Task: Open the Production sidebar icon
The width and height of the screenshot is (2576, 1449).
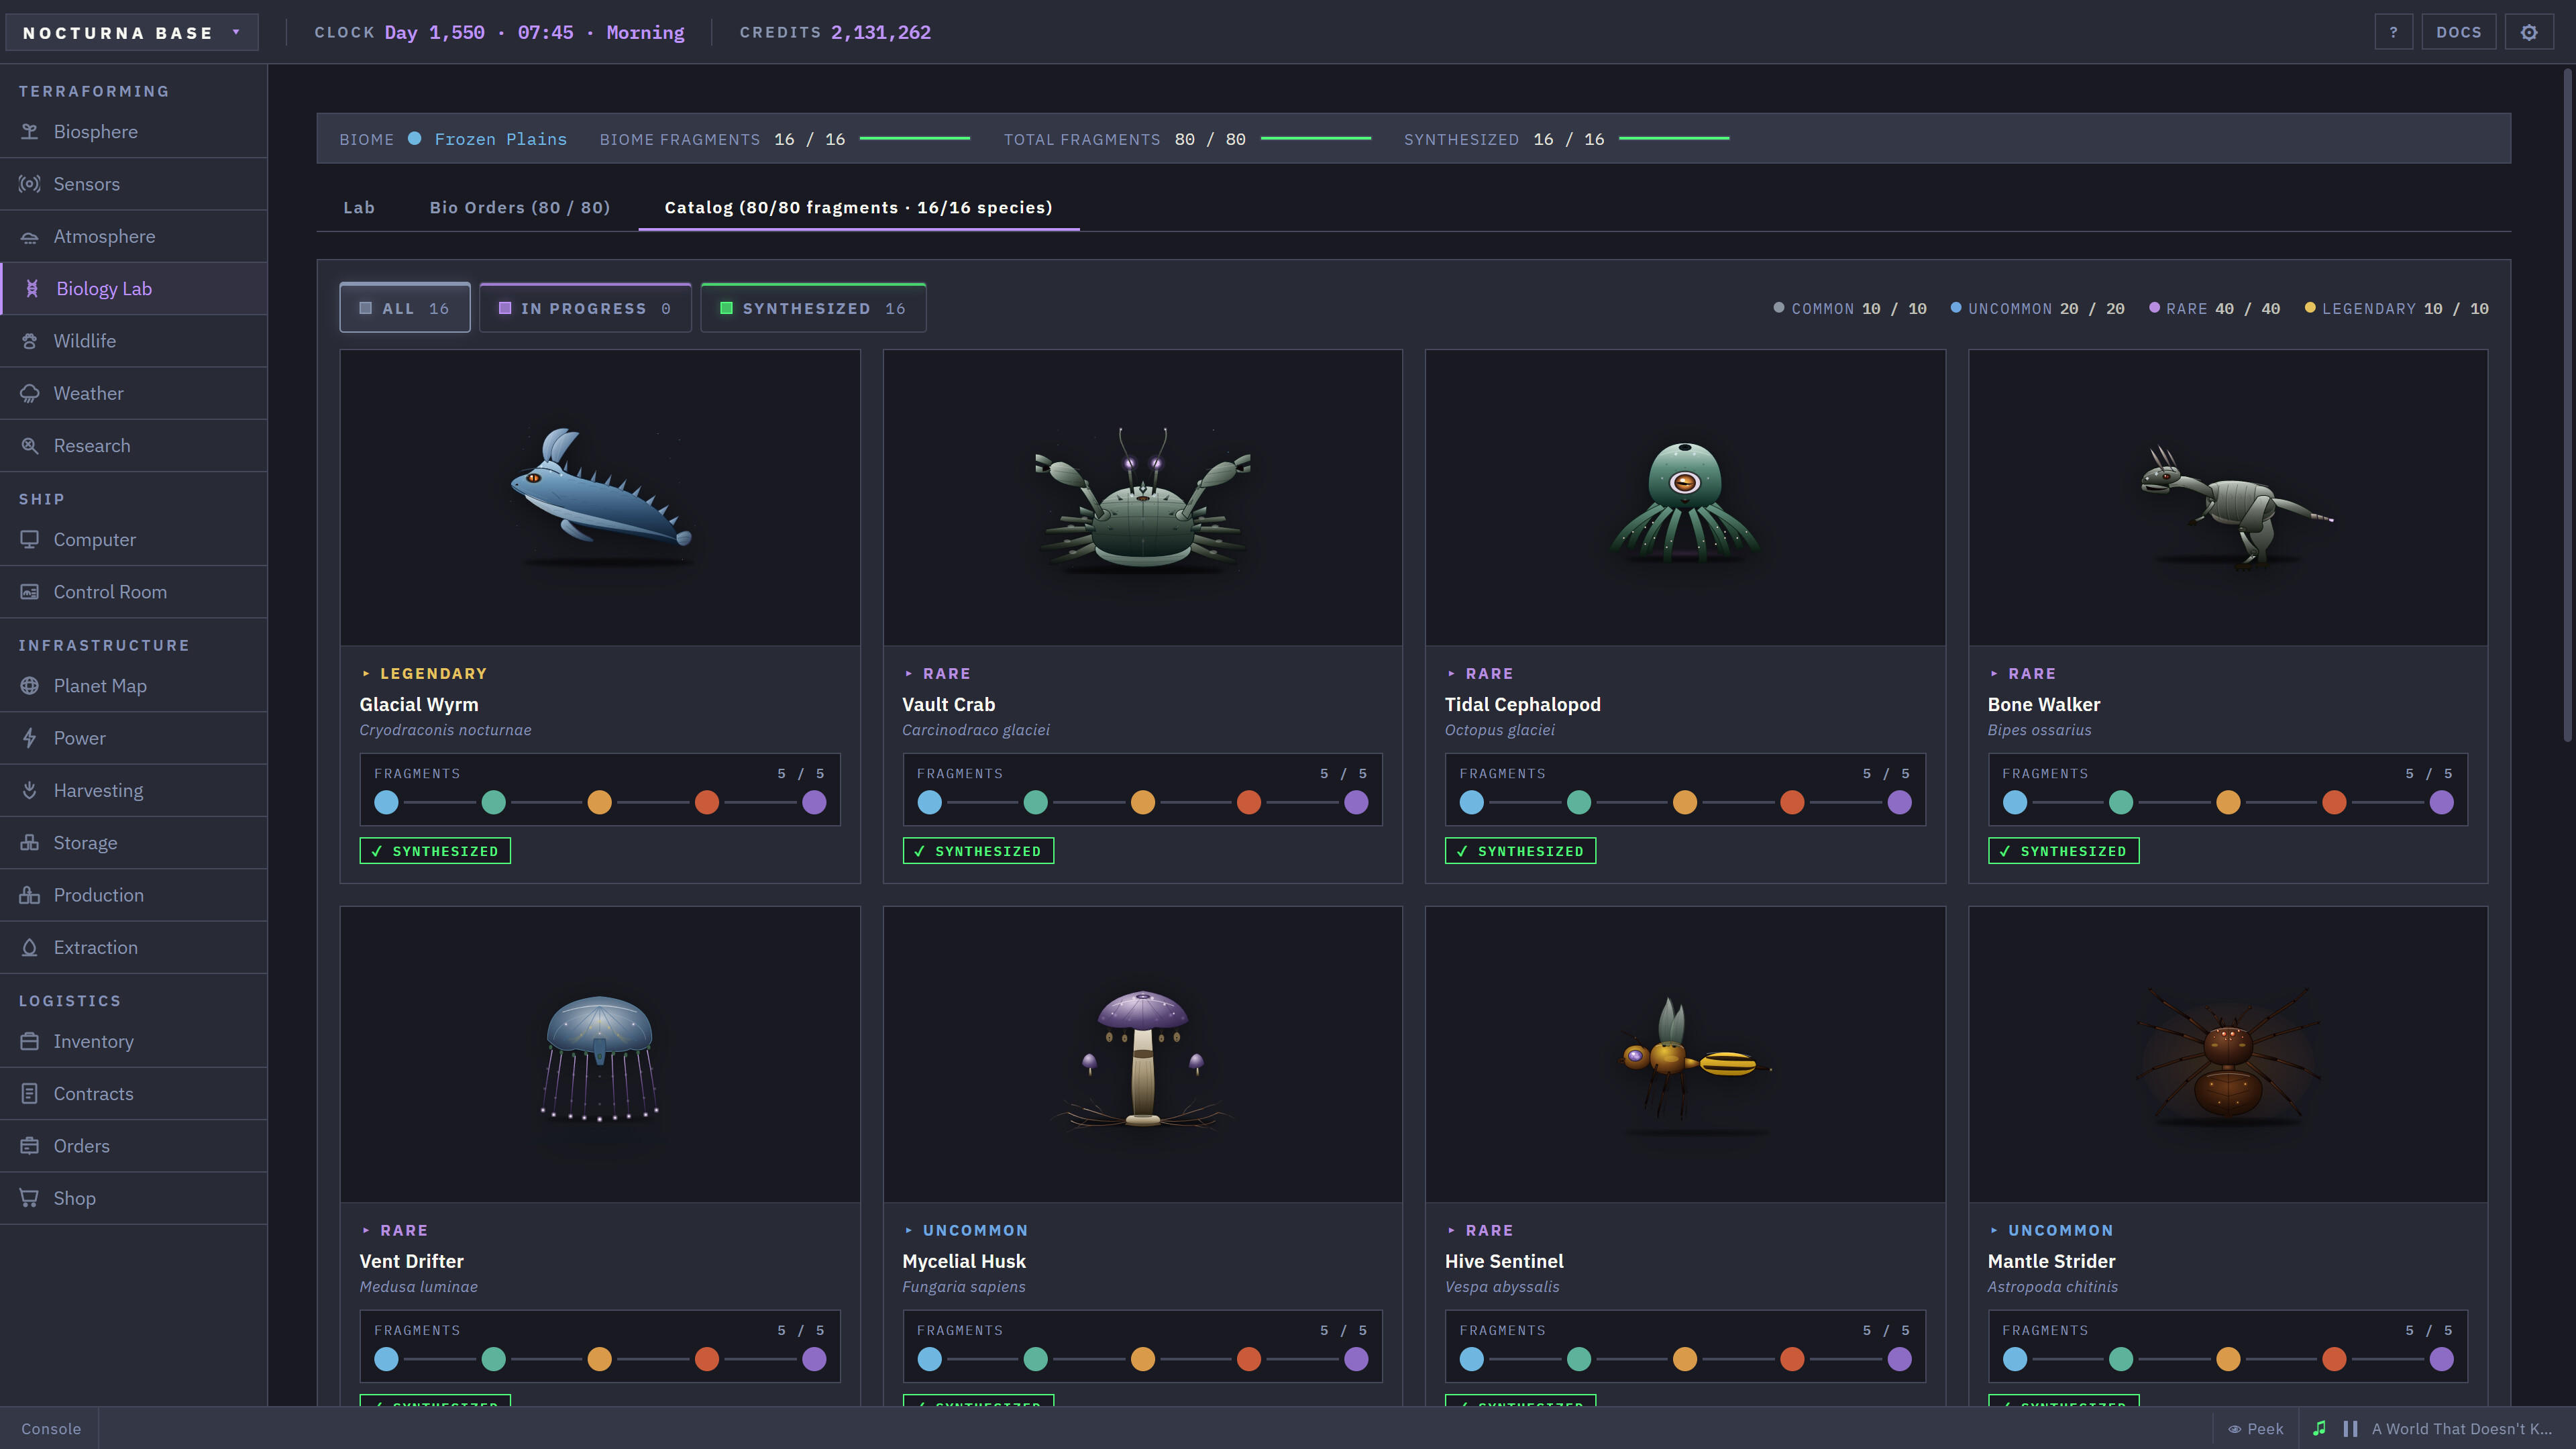Action: (30, 895)
